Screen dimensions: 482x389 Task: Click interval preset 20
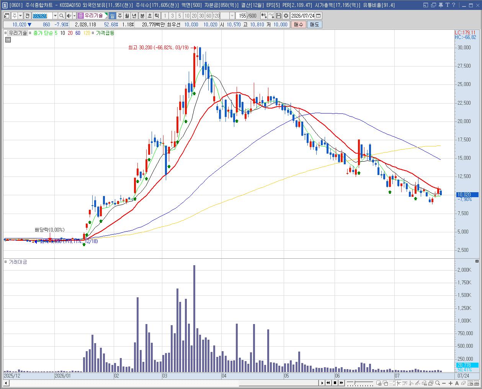pos(194,16)
